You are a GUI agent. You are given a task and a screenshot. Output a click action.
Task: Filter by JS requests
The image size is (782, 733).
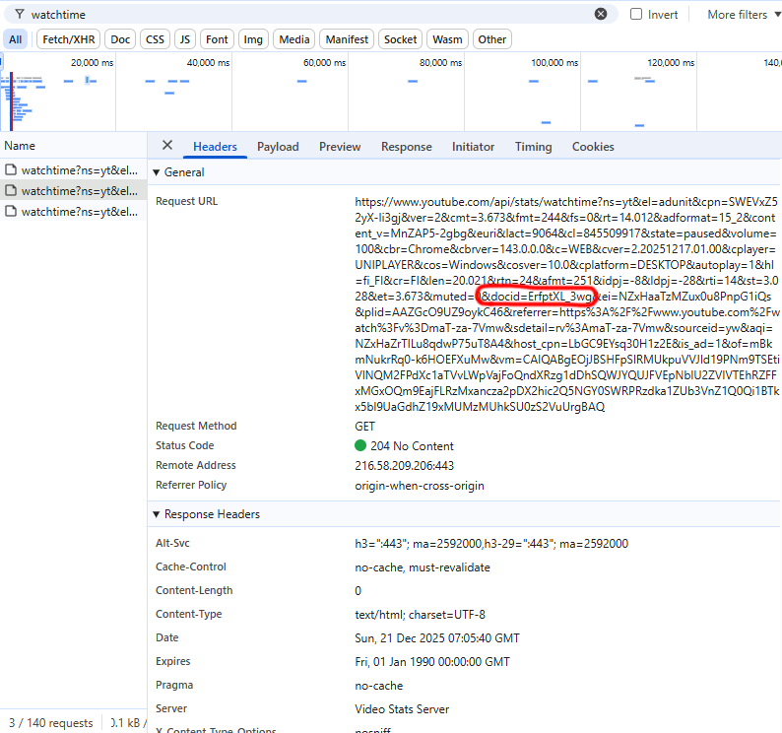tap(185, 39)
